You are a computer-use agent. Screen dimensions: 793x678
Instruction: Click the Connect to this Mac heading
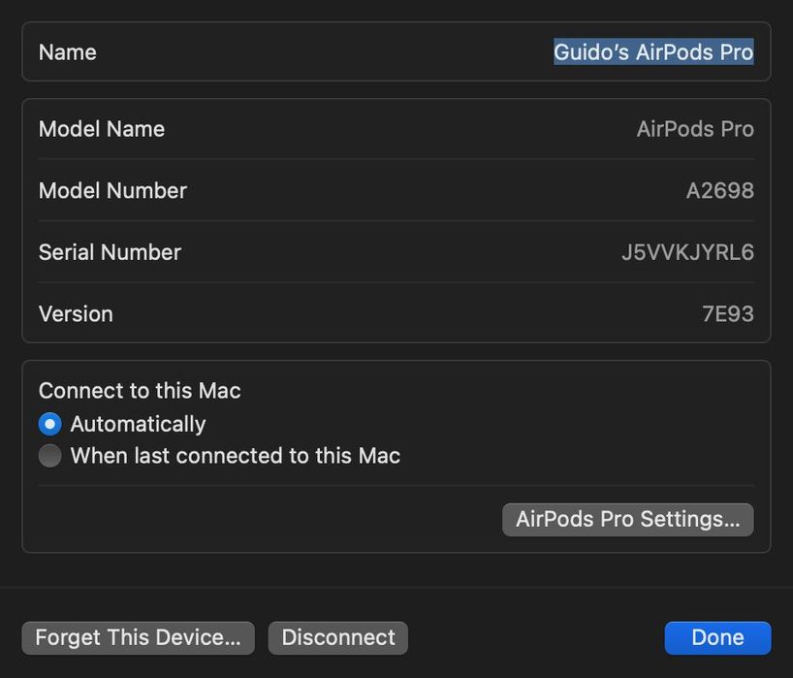140,391
